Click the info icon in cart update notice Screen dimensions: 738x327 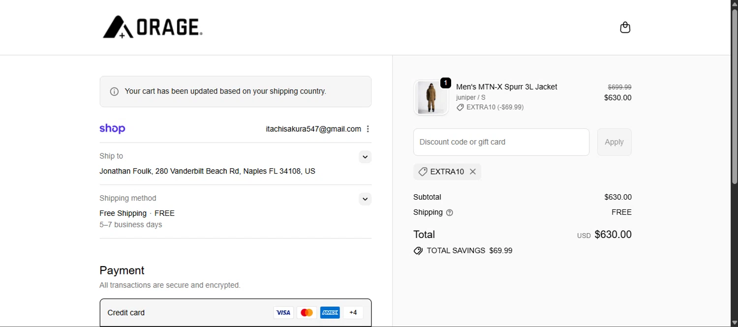[114, 91]
